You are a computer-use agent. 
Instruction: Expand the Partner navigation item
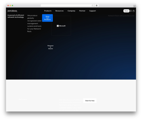click(82, 11)
